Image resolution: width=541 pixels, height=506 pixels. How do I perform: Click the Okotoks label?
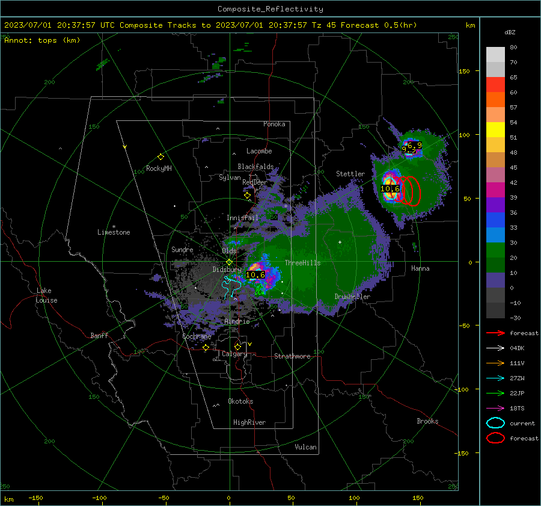[x=240, y=401]
